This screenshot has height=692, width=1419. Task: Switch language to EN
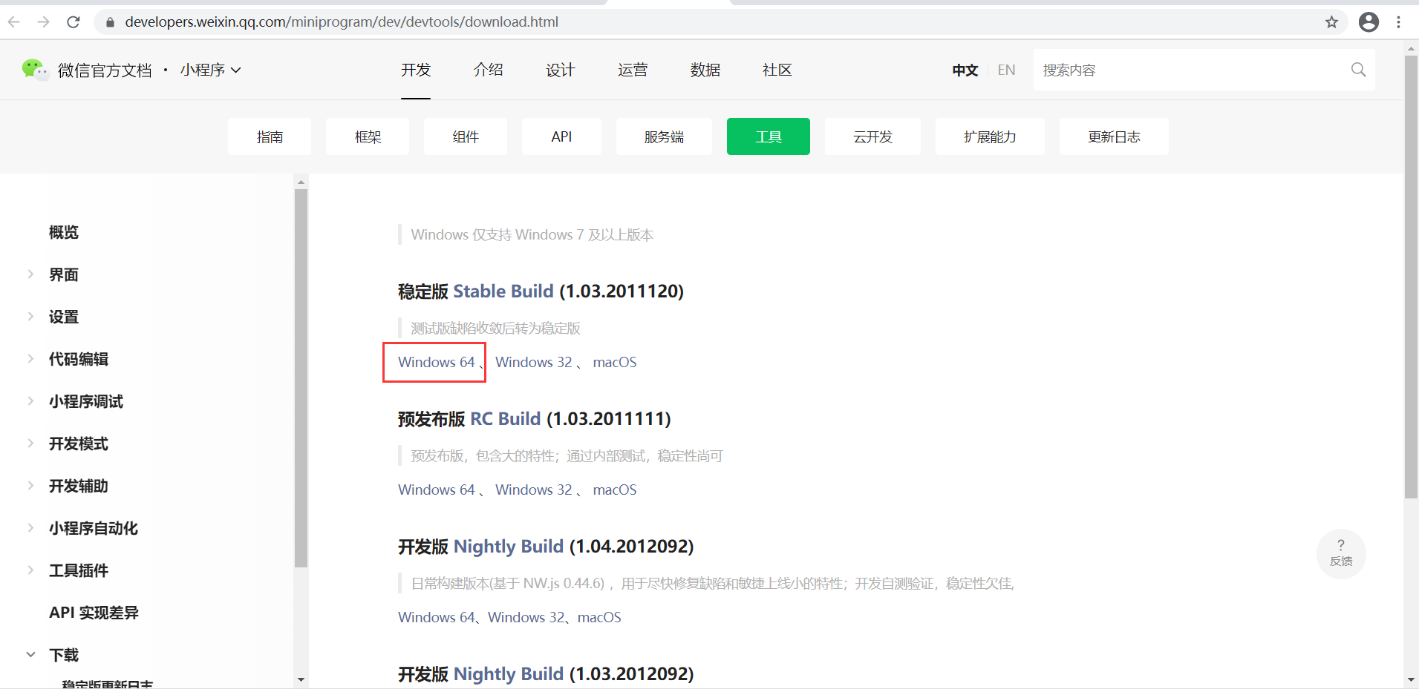[x=1006, y=70]
